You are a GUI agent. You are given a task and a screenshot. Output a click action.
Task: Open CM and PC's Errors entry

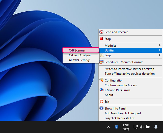click(x=131, y=90)
